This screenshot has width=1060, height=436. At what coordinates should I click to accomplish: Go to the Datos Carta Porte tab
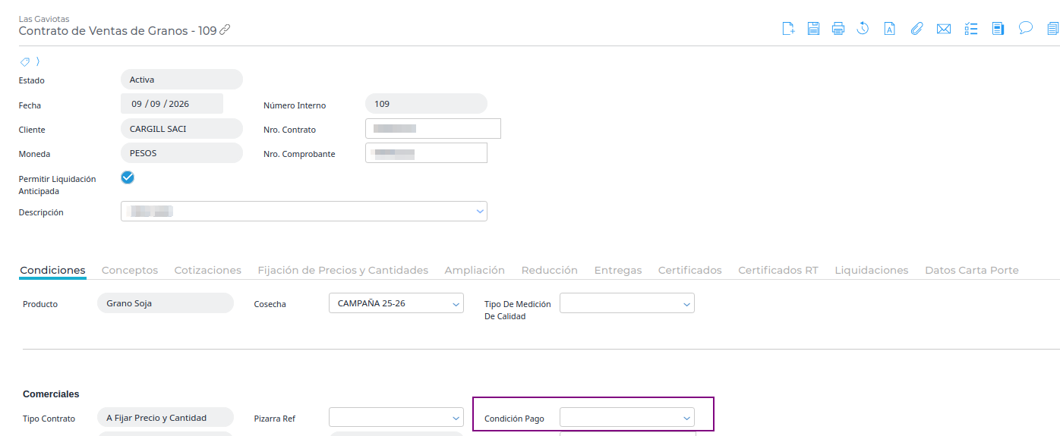(x=972, y=270)
